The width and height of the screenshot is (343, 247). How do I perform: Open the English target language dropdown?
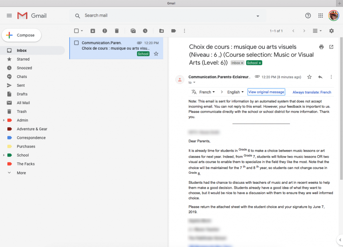tap(235, 92)
